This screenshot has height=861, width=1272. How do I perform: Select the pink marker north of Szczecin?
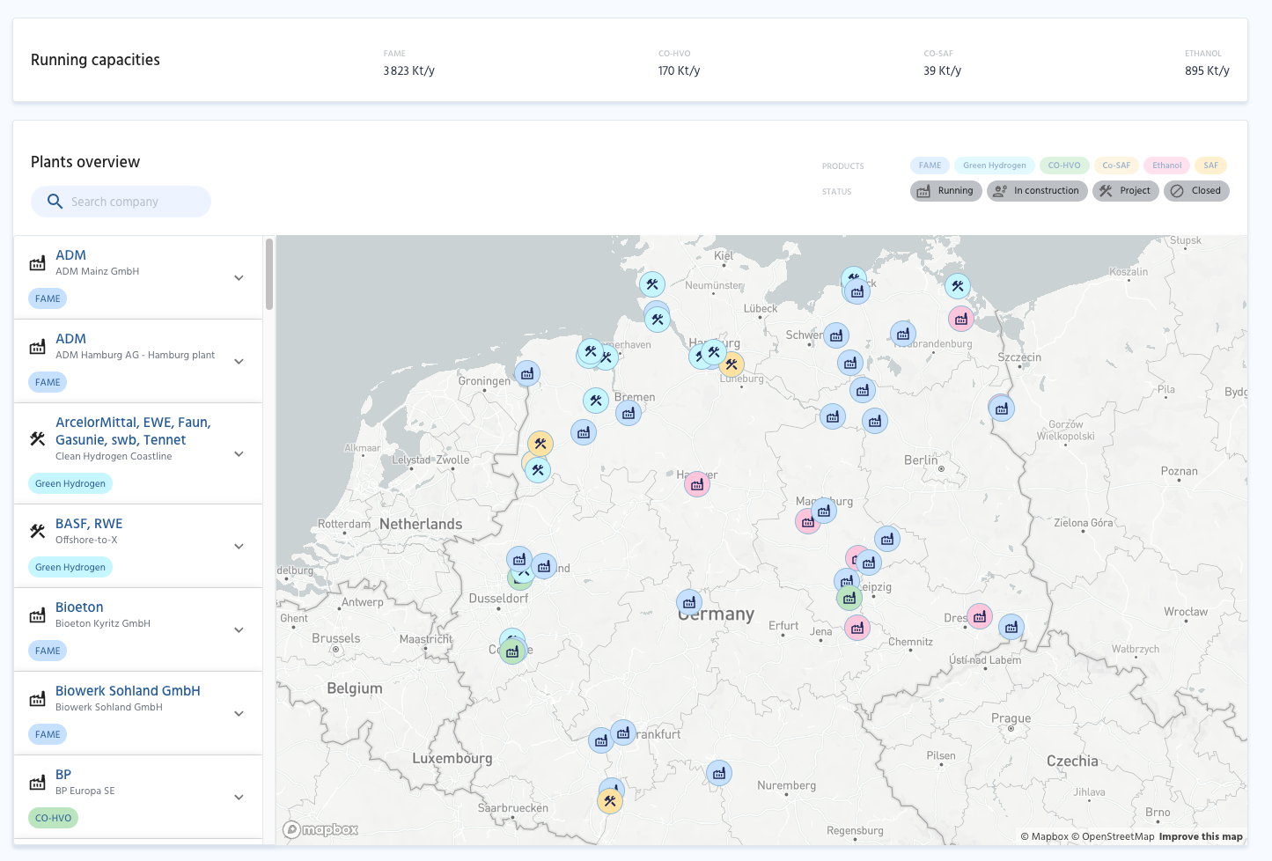(x=961, y=319)
